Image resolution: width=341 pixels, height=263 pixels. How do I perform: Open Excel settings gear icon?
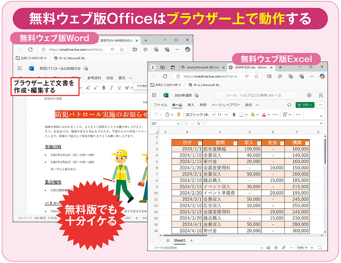(309, 95)
